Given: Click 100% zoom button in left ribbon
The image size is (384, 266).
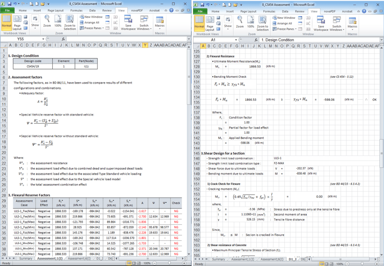Looking at the screenshot, I should pyautogui.click(x=58, y=21).
